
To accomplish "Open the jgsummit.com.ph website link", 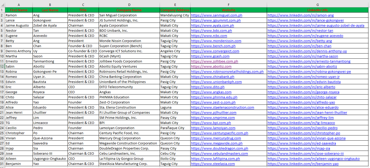I will pos(216,20).
